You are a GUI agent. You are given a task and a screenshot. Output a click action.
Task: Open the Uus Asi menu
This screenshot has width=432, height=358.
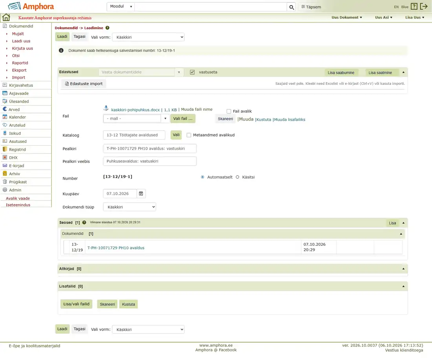click(384, 17)
